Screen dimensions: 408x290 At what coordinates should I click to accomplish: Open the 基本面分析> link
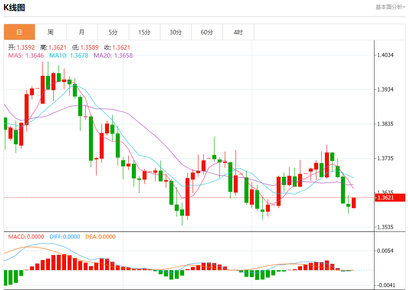point(390,7)
